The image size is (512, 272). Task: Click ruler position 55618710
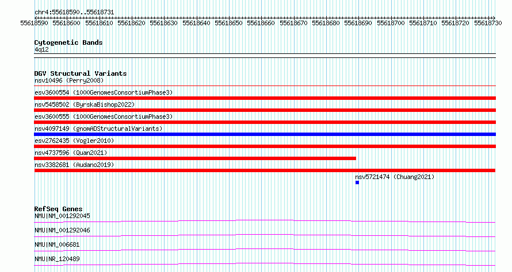coord(423,23)
